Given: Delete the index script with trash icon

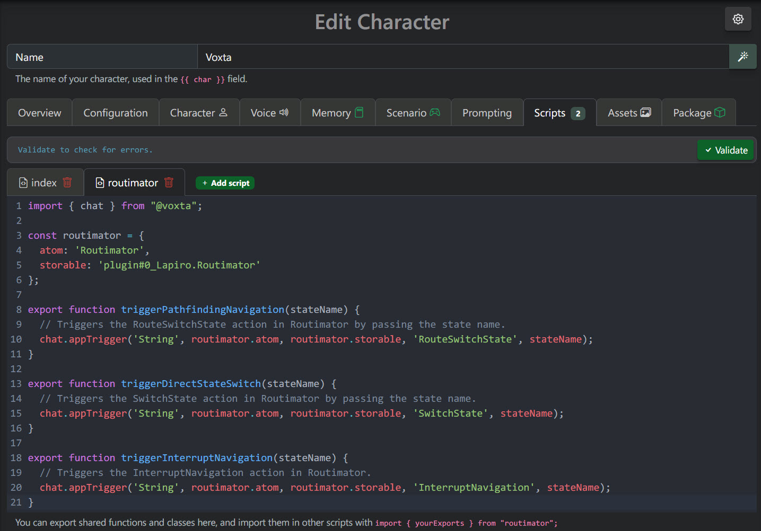Looking at the screenshot, I should click(x=67, y=183).
